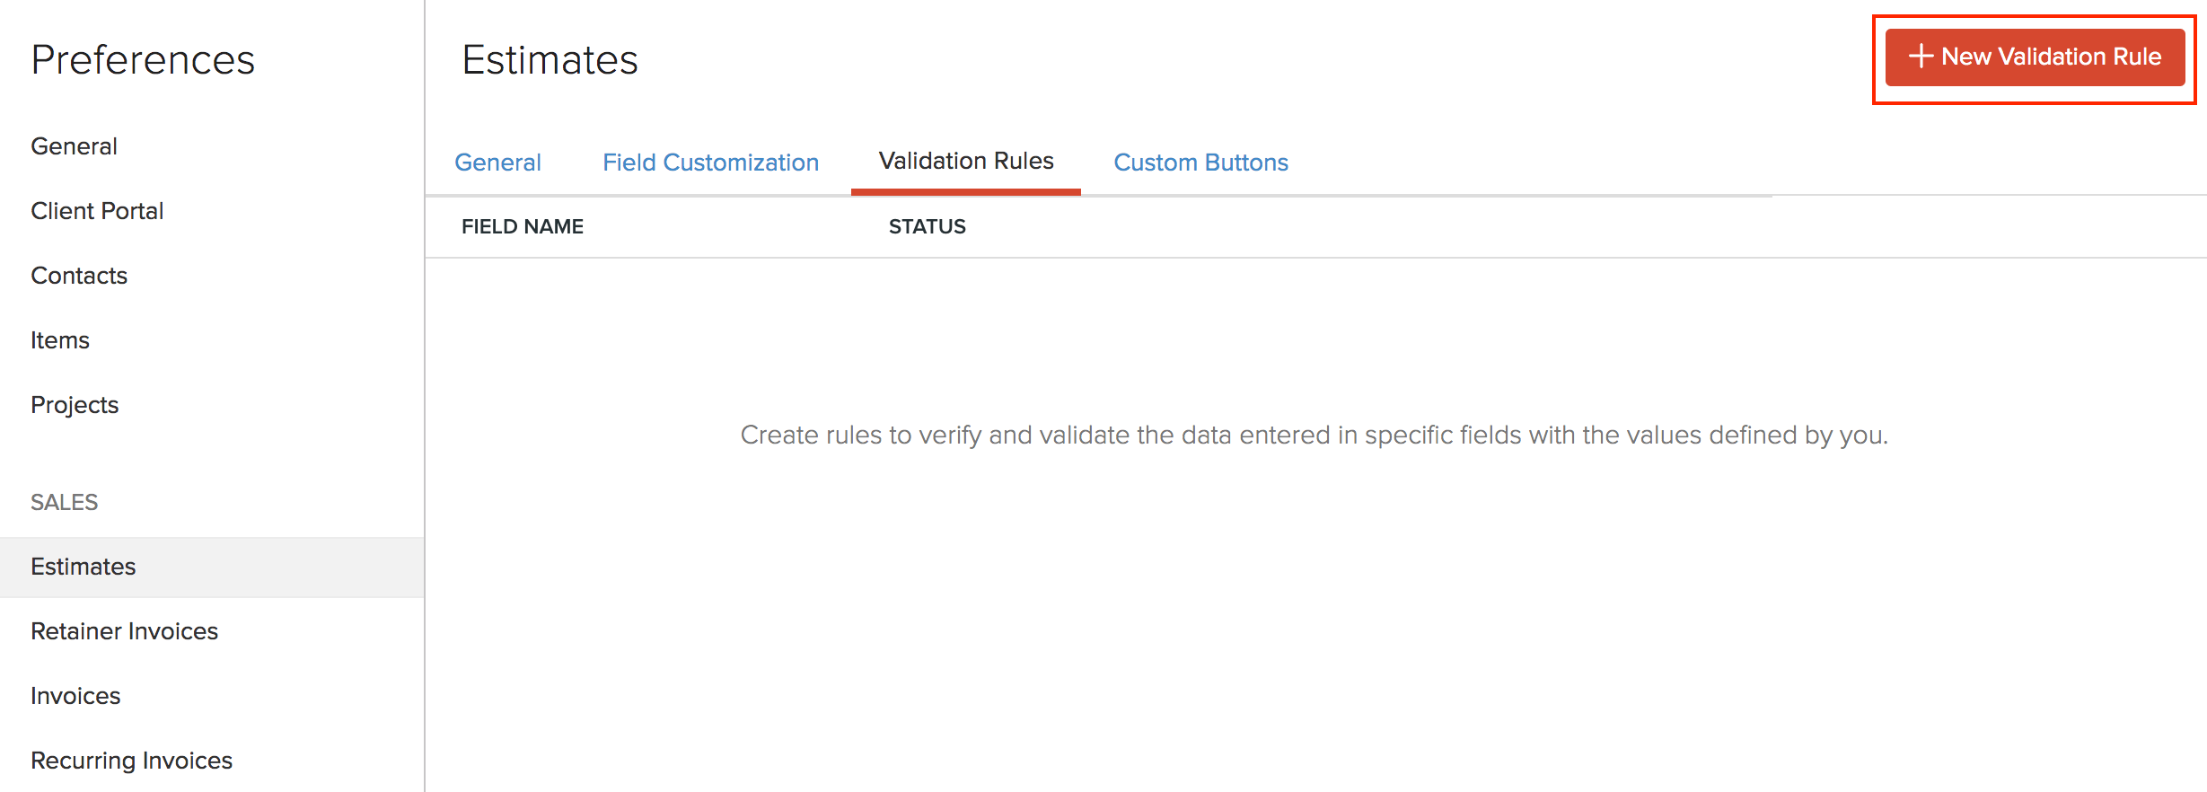The height and width of the screenshot is (792, 2207).
Task: Click the Estimates page title
Action: (x=550, y=59)
